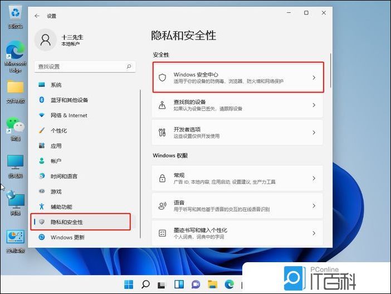Screen dimensions: 391x294
Task: Select the 控制面板 desktop icon
Action: pyautogui.click(x=16, y=242)
